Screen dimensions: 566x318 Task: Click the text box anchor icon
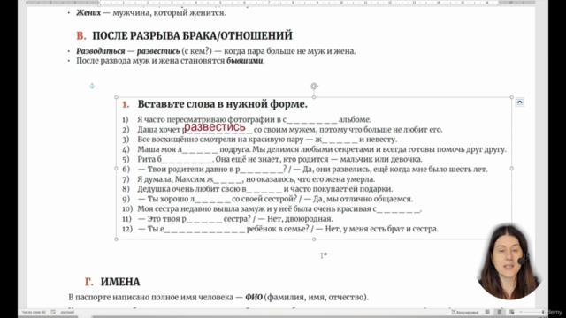click(x=92, y=86)
